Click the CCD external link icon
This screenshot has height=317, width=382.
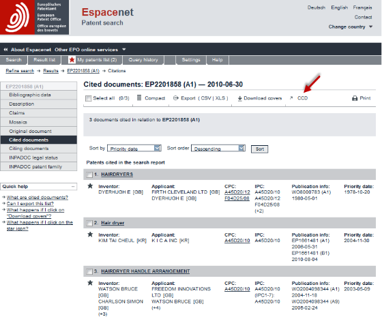click(x=291, y=98)
